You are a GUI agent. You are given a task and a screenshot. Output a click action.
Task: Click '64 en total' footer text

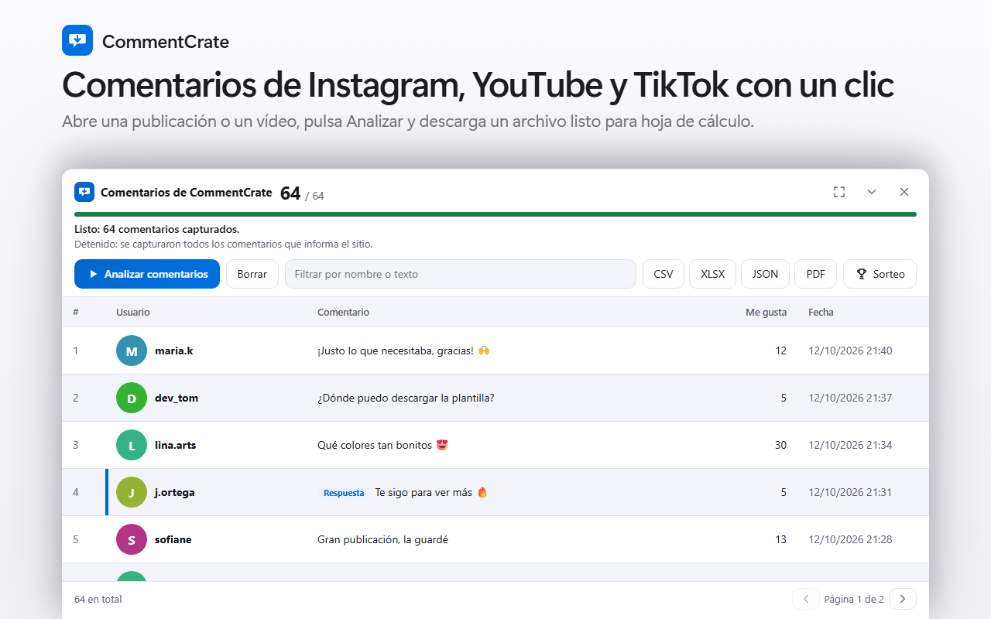pos(98,599)
